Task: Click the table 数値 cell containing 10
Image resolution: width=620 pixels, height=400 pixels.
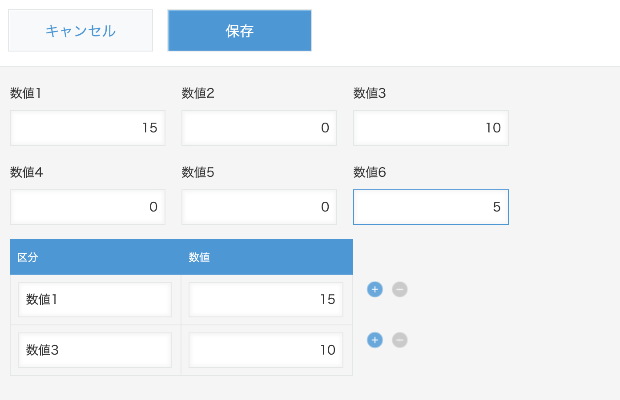Action: tap(266, 350)
